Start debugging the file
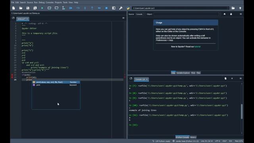Screen dimensions: 254x143 tap(71, 8)
